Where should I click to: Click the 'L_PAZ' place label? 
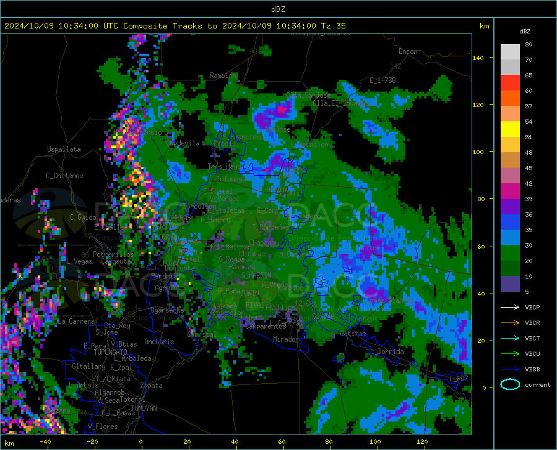click(459, 379)
